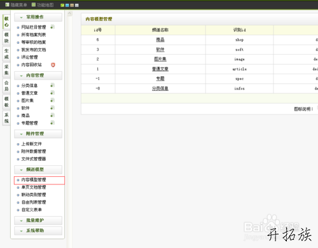Click the 识别id column header
The width and height of the screenshot is (318, 248).
tap(239, 30)
